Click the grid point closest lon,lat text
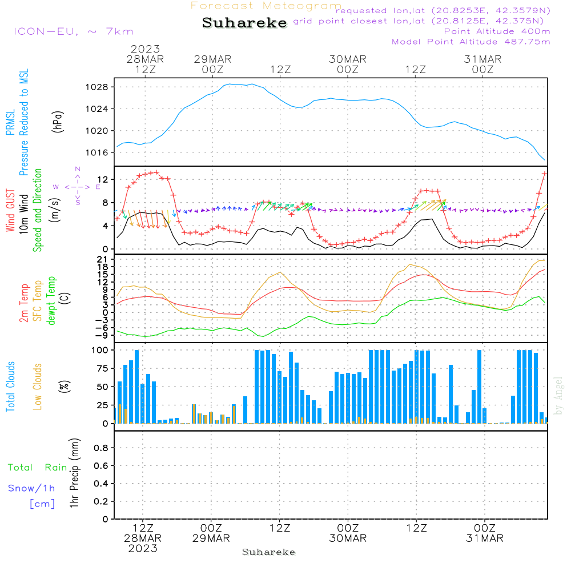The image size is (571, 571). 422,21
